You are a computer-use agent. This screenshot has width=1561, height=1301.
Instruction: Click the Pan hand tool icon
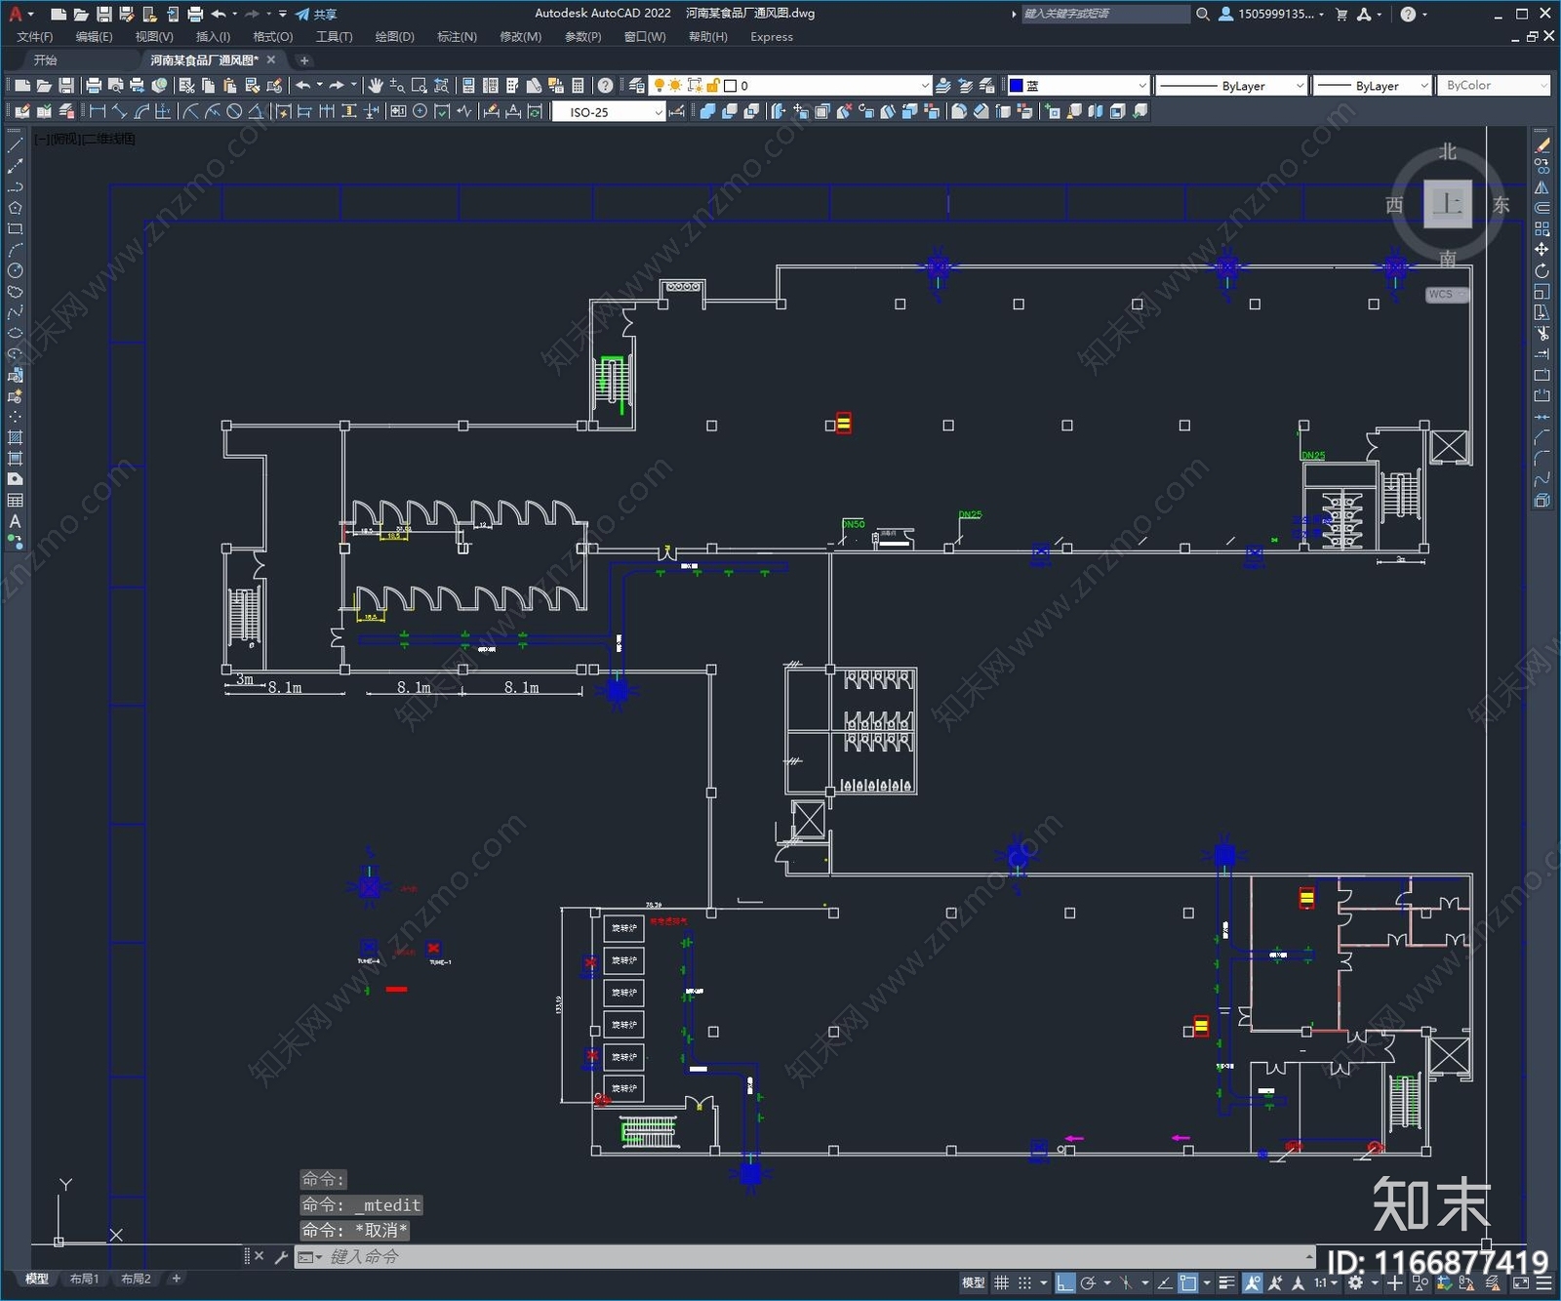(376, 86)
